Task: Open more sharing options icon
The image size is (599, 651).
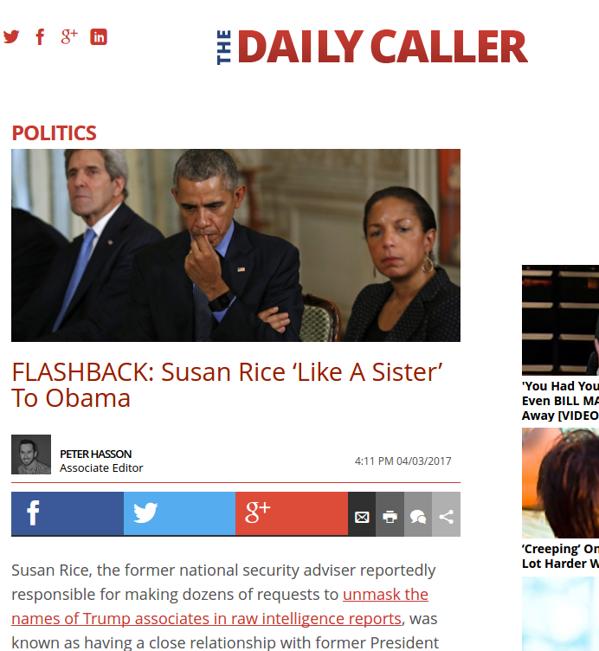Action: click(447, 514)
